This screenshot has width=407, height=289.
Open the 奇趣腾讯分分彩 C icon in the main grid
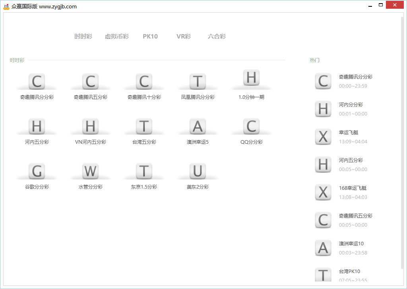(x=37, y=81)
